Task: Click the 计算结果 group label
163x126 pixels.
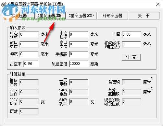Action: [x=18, y=74]
